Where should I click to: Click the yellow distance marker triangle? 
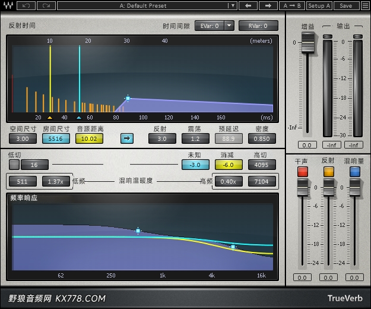(50, 118)
